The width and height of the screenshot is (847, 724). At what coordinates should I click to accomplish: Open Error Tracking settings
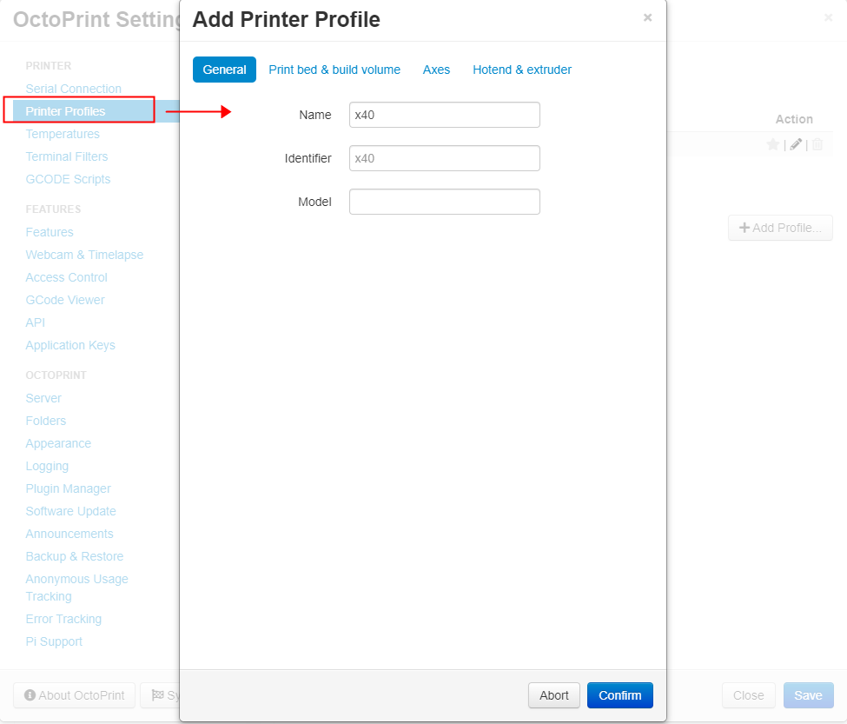tap(63, 619)
